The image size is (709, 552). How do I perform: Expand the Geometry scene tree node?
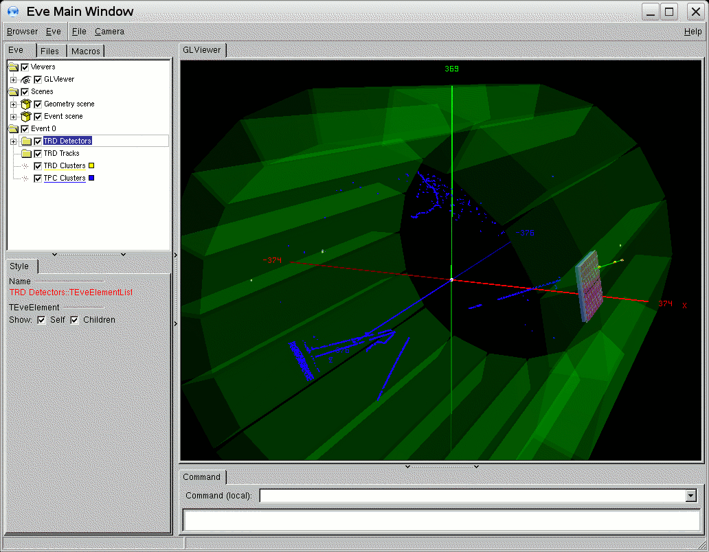pyautogui.click(x=14, y=104)
